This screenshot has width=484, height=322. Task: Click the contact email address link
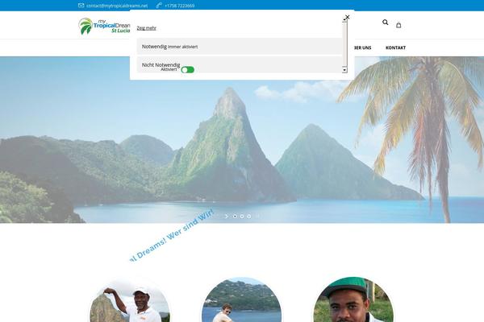click(117, 6)
